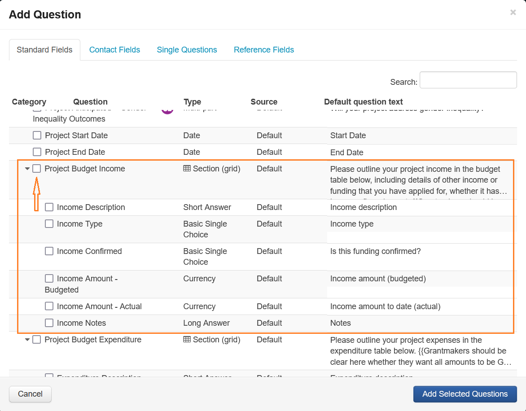Select the Project Budget Expenditure checkbox
The height and width of the screenshot is (411, 526).
pyautogui.click(x=37, y=340)
